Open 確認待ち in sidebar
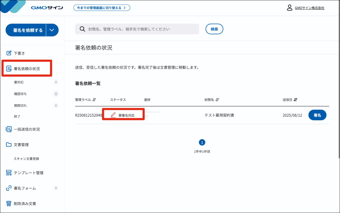 (x=20, y=94)
